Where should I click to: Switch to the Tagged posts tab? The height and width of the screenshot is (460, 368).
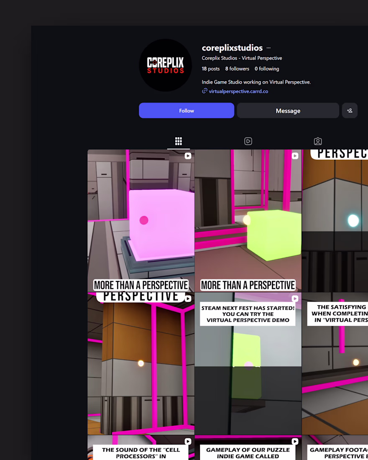(317, 141)
